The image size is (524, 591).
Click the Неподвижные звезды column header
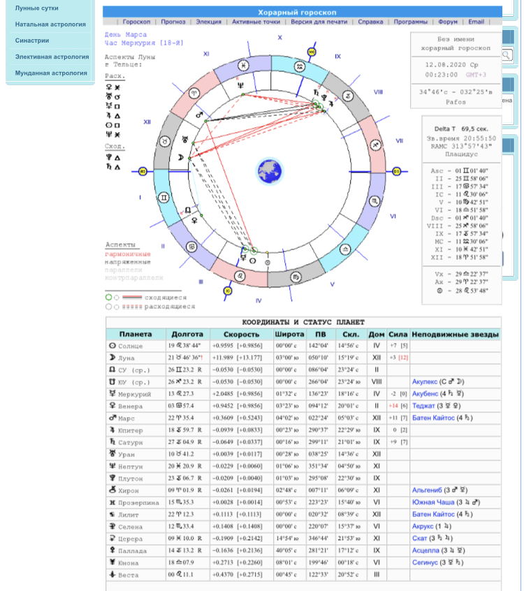click(455, 335)
